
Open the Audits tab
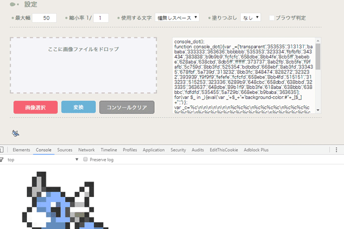[198, 150]
